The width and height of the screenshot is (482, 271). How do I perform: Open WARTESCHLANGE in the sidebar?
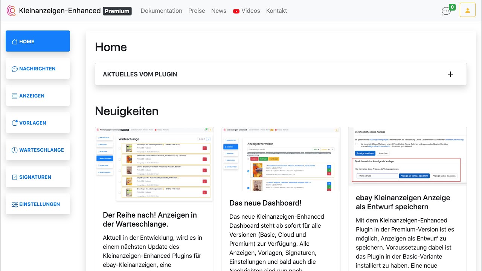pyautogui.click(x=38, y=150)
